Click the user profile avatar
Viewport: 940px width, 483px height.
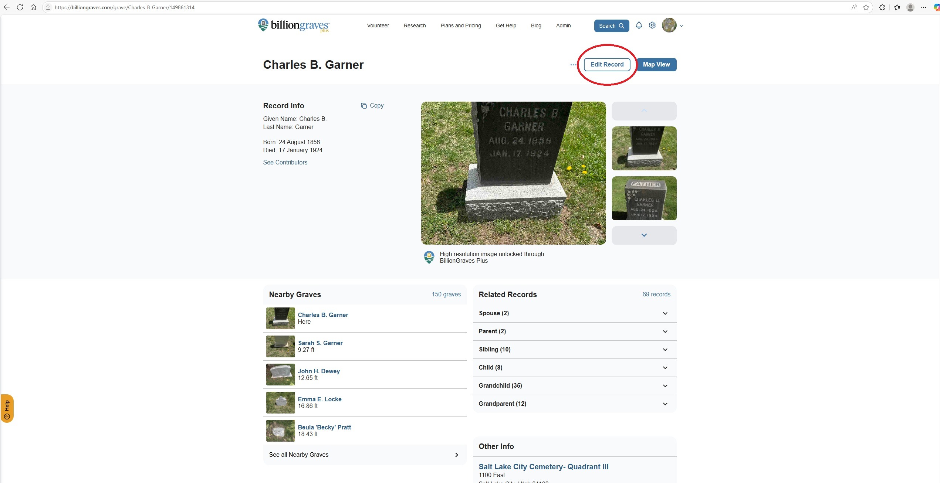pos(669,25)
